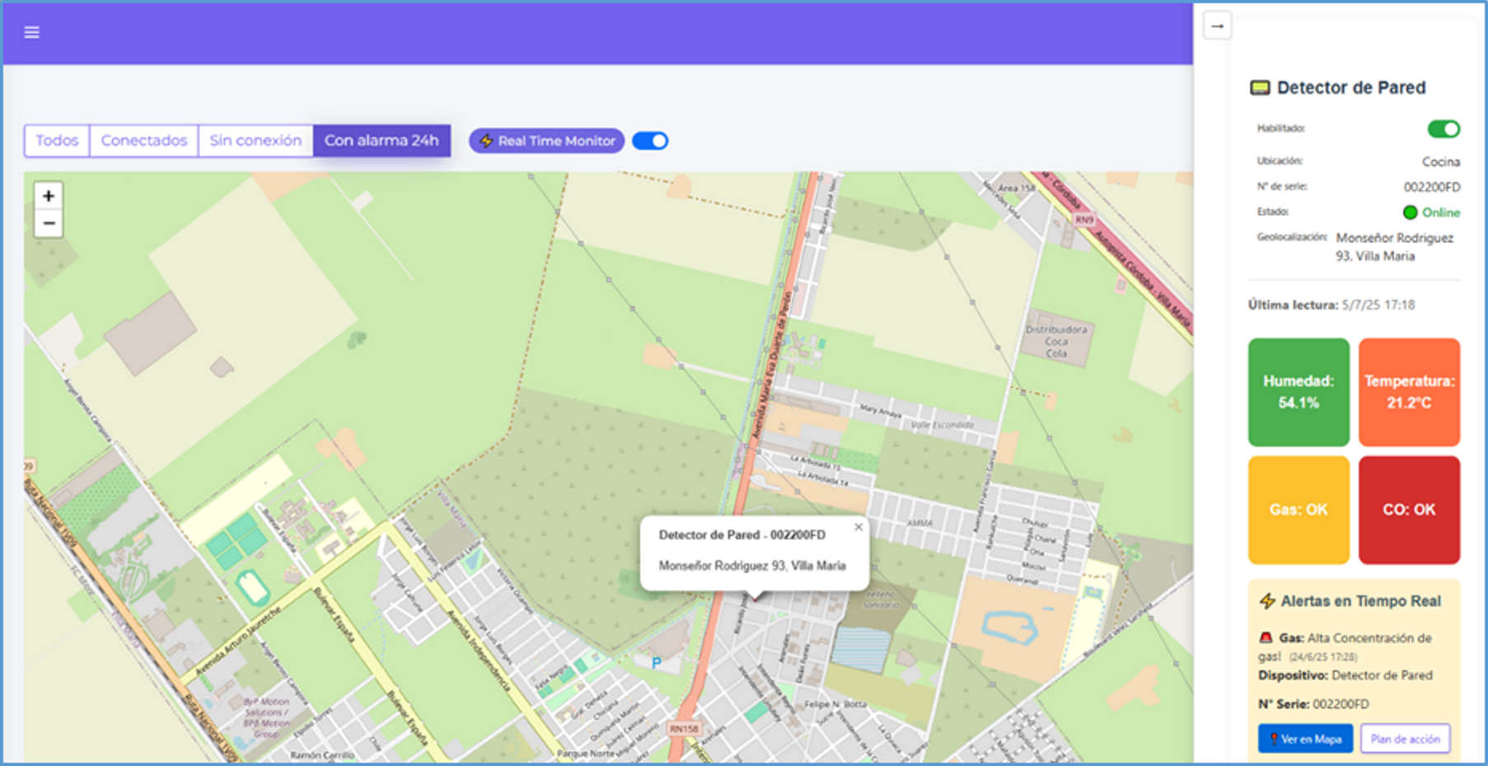Click the Monseñor Rodriguez 93 geolocation text
The width and height of the screenshot is (1488, 766).
tap(1395, 247)
